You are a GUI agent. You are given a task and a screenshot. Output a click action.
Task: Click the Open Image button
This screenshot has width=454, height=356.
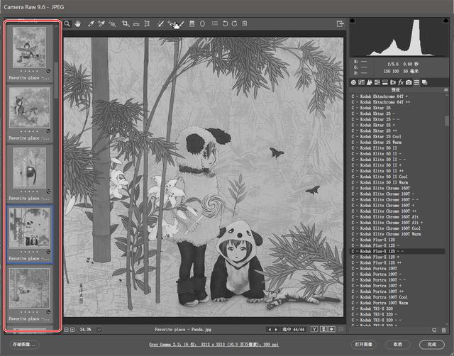click(x=364, y=344)
